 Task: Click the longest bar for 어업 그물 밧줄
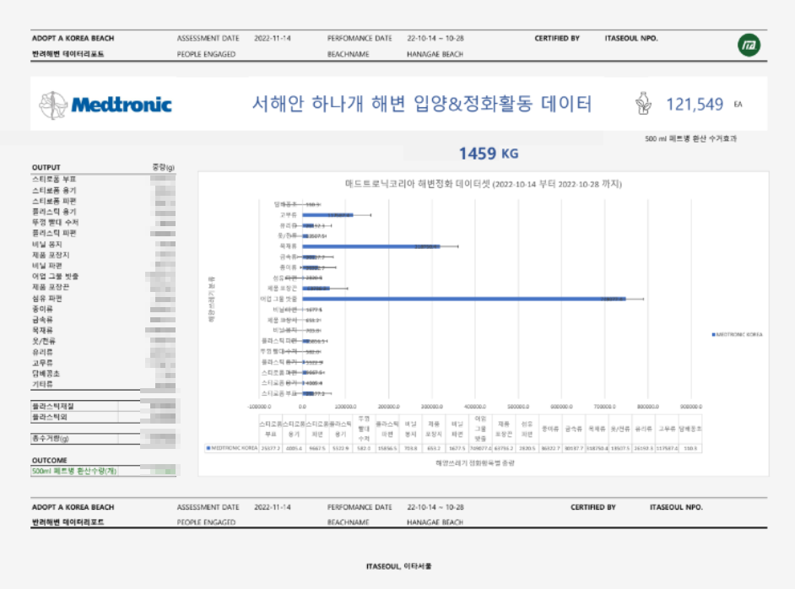[x=464, y=299]
